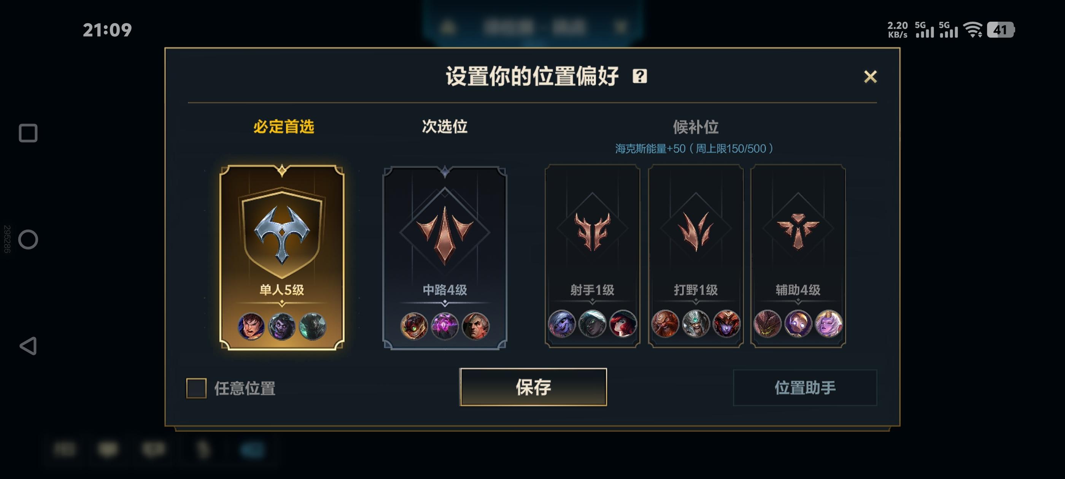Tap the Android recent apps square
The width and height of the screenshot is (1065, 479).
28,133
